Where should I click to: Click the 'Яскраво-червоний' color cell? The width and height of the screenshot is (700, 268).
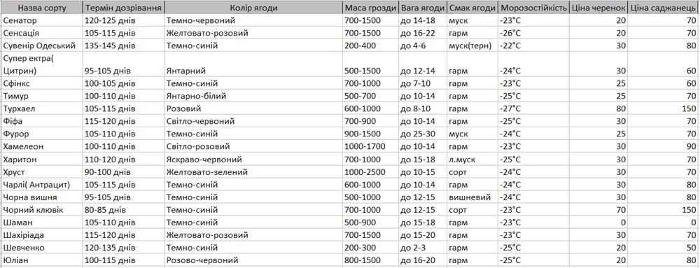point(254,160)
